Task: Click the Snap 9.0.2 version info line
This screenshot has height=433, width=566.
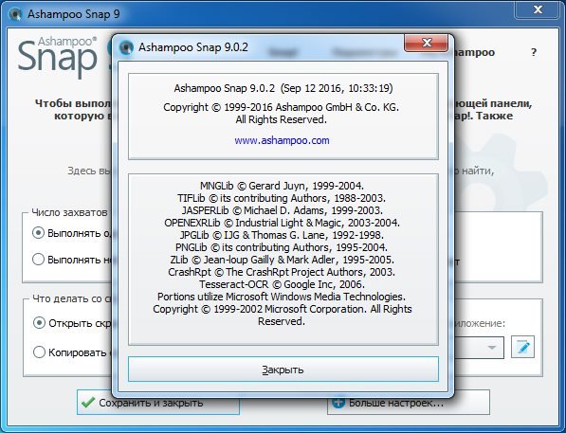Action: (x=283, y=88)
